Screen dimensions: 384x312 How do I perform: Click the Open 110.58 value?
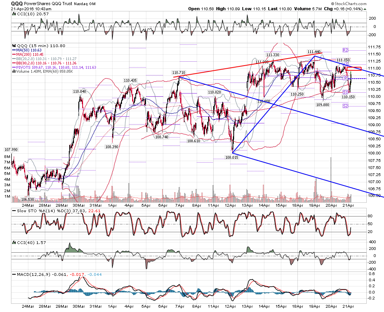(x=201, y=9)
